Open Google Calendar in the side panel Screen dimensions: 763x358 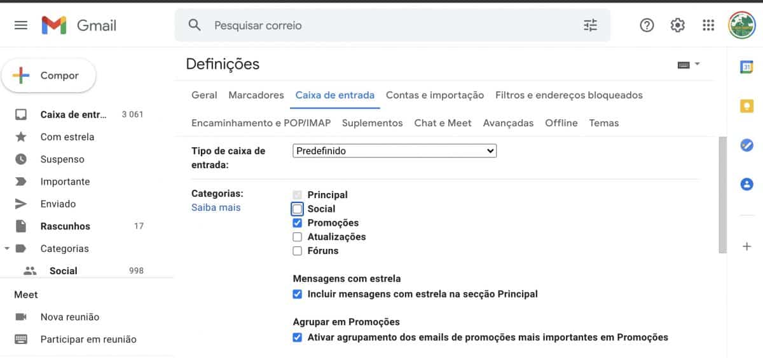tap(747, 67)
